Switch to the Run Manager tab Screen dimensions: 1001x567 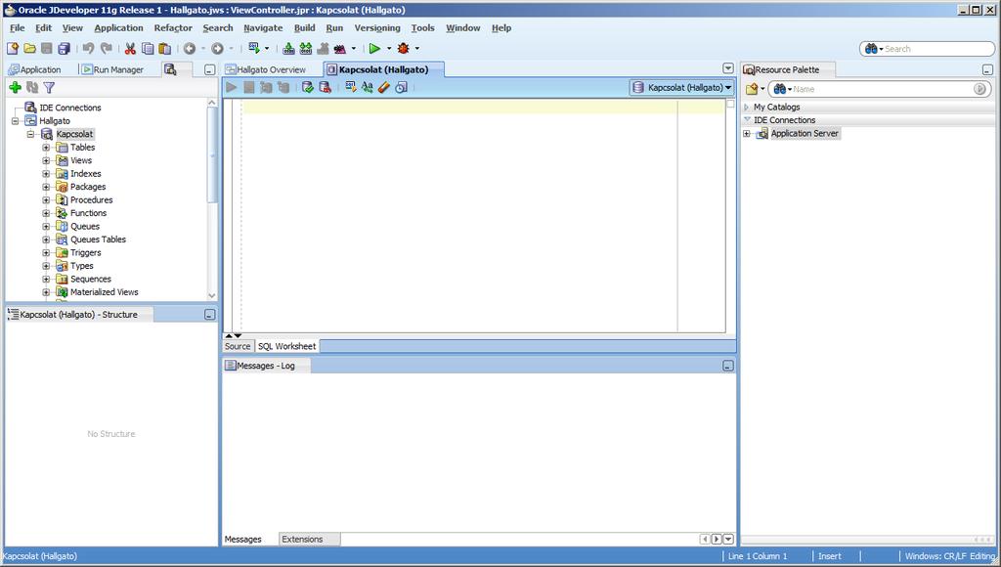click(x=113, y=69)
